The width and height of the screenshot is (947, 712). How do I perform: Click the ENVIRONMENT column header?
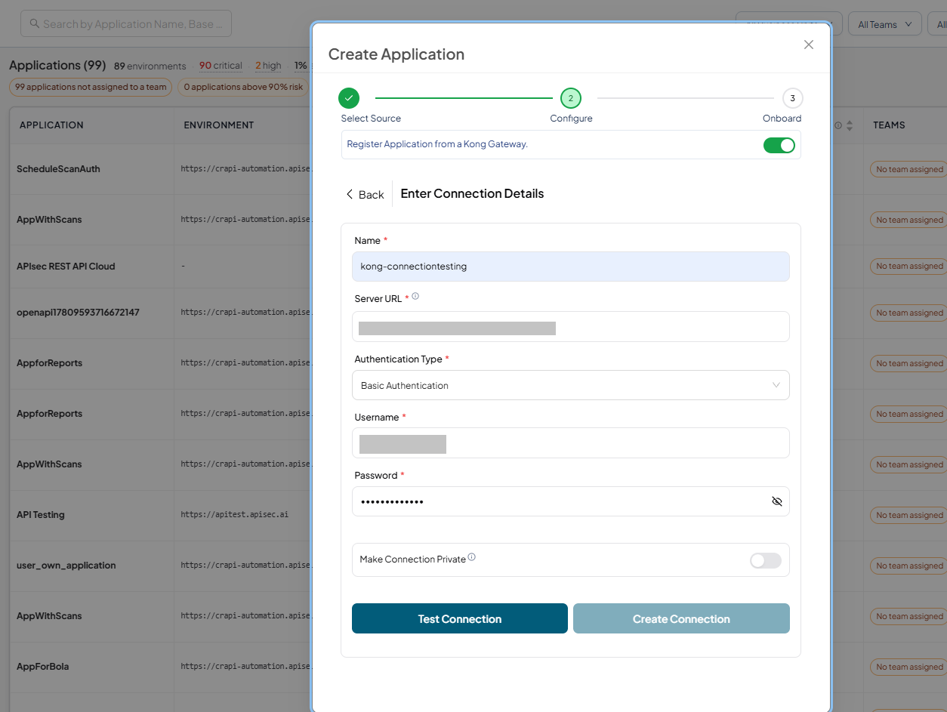[x=219, y=125]
